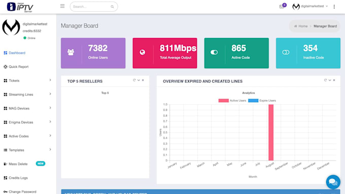Expand the Tickets submenu
Viewport: 345px width, 194px height.
pyautogui.click(x=50, y=80)
